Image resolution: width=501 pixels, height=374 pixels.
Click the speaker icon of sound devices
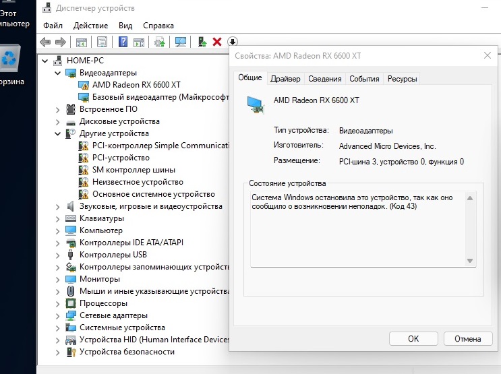(71, 206)
